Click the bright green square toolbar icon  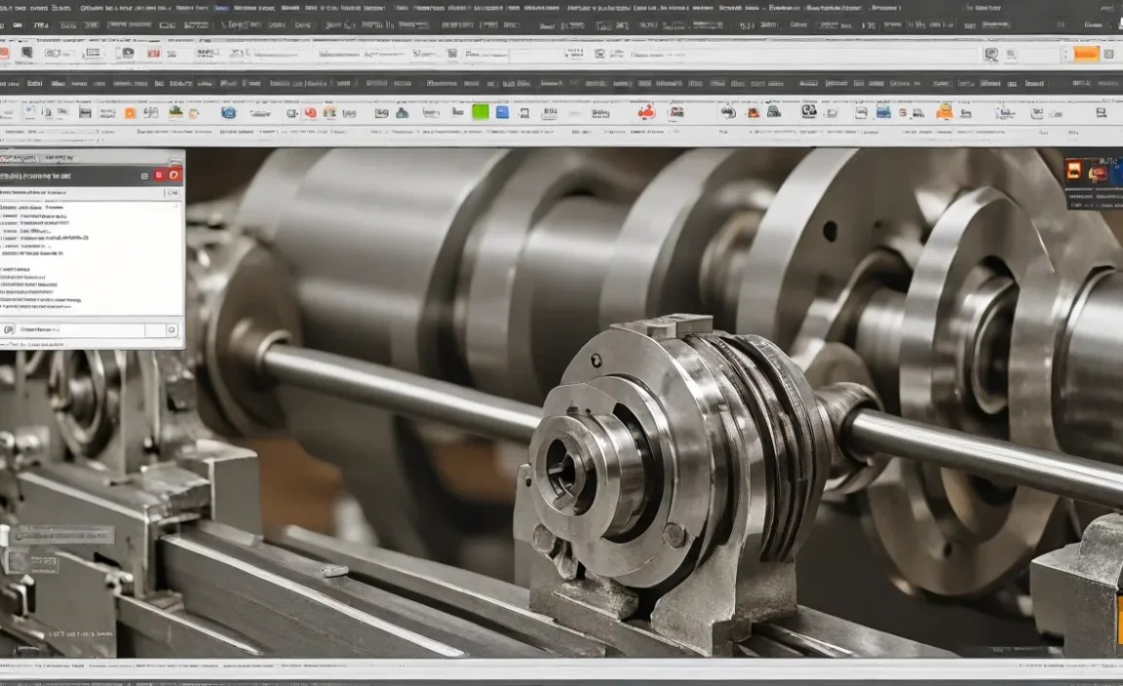pos(481,112)
